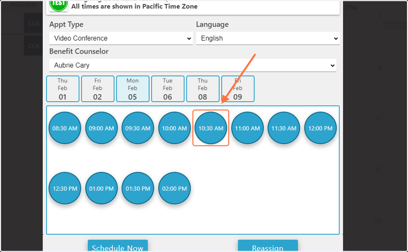Click the 12:00 PM time slot
Viewport: 408px width, 252px height.
point(320,128)
